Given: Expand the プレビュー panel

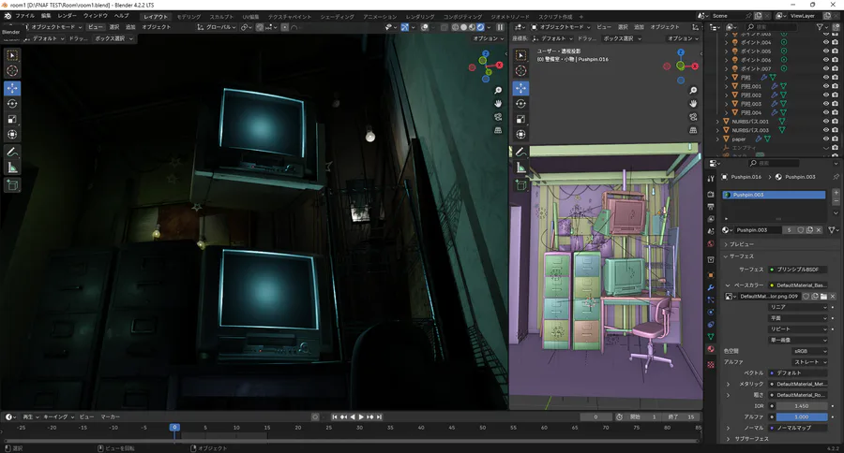Looking at the screenshot, I should (x=742, y=244).
